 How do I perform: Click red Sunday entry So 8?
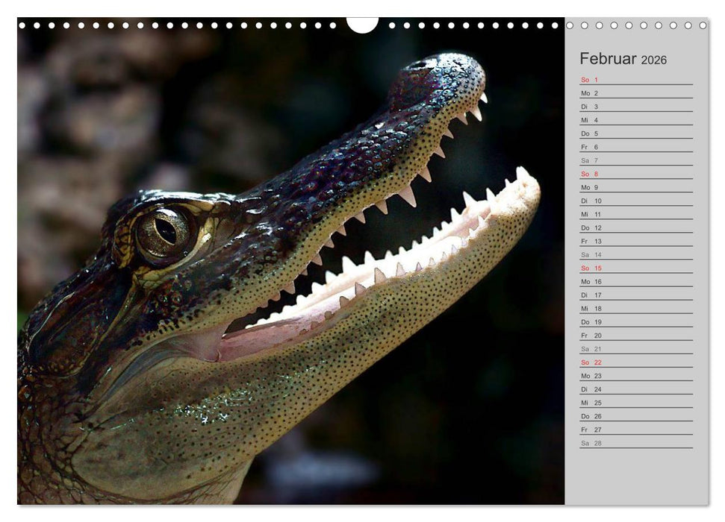click(635, 174)
